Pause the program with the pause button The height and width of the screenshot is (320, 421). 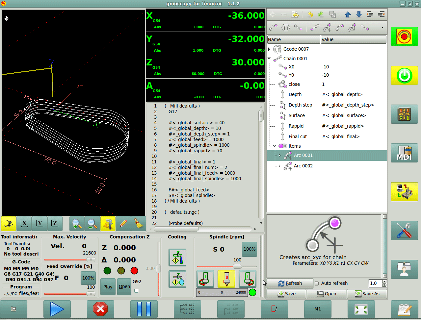(144, 309)
